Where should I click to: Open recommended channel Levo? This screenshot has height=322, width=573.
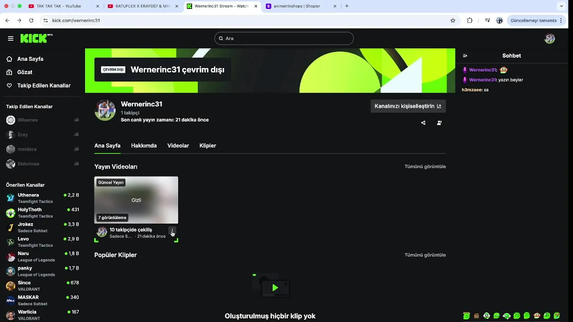pos(43,242)
